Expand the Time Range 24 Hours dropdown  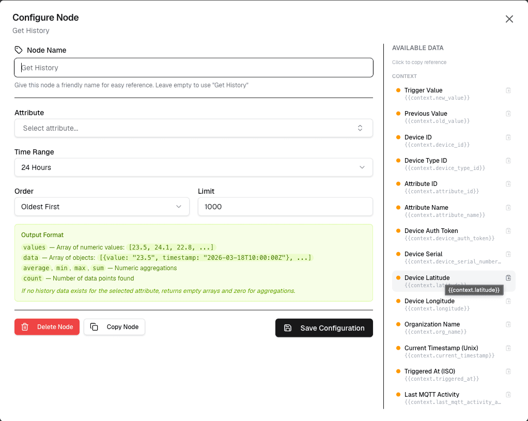194,167
